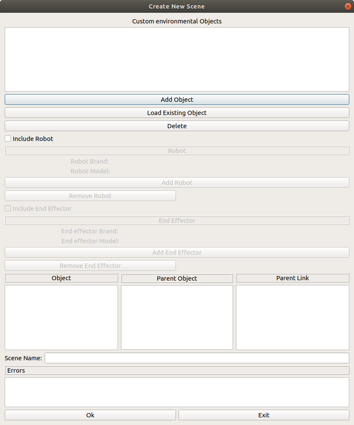Click the Robot Brand label
Image resolution: width=354 pixels, height=425 pixels.
[89, 161]
